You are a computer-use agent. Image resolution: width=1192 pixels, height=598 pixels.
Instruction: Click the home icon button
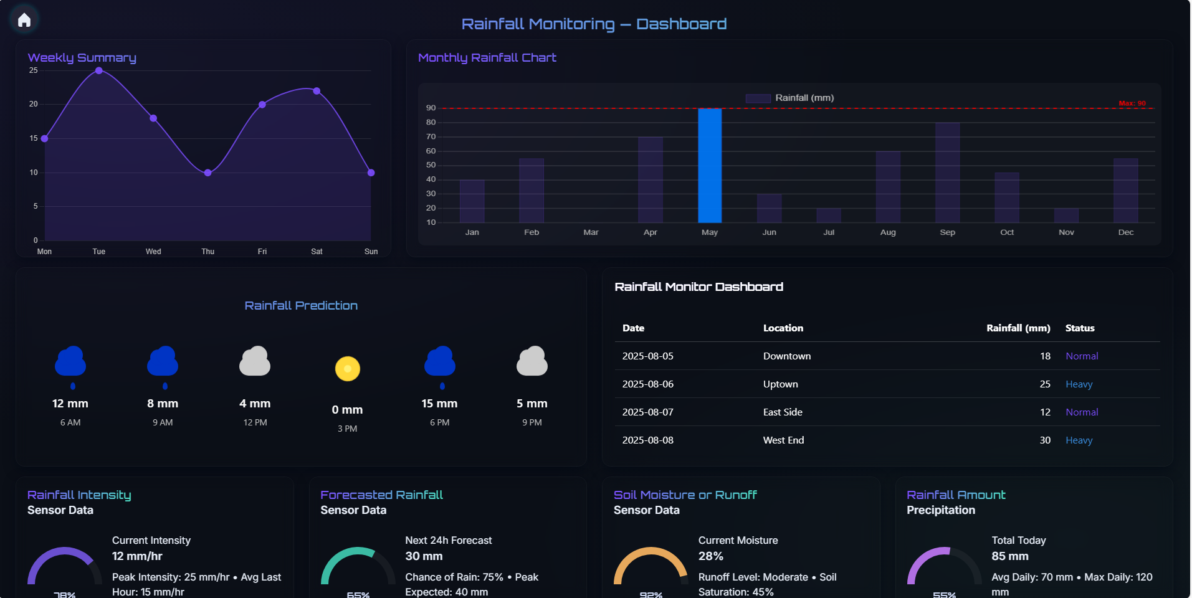24,20
